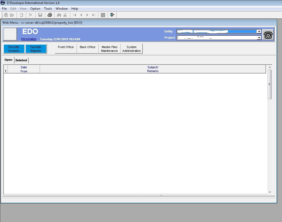Select the Save icon on the toolbar
282x222 pixels.
[40, 15]
